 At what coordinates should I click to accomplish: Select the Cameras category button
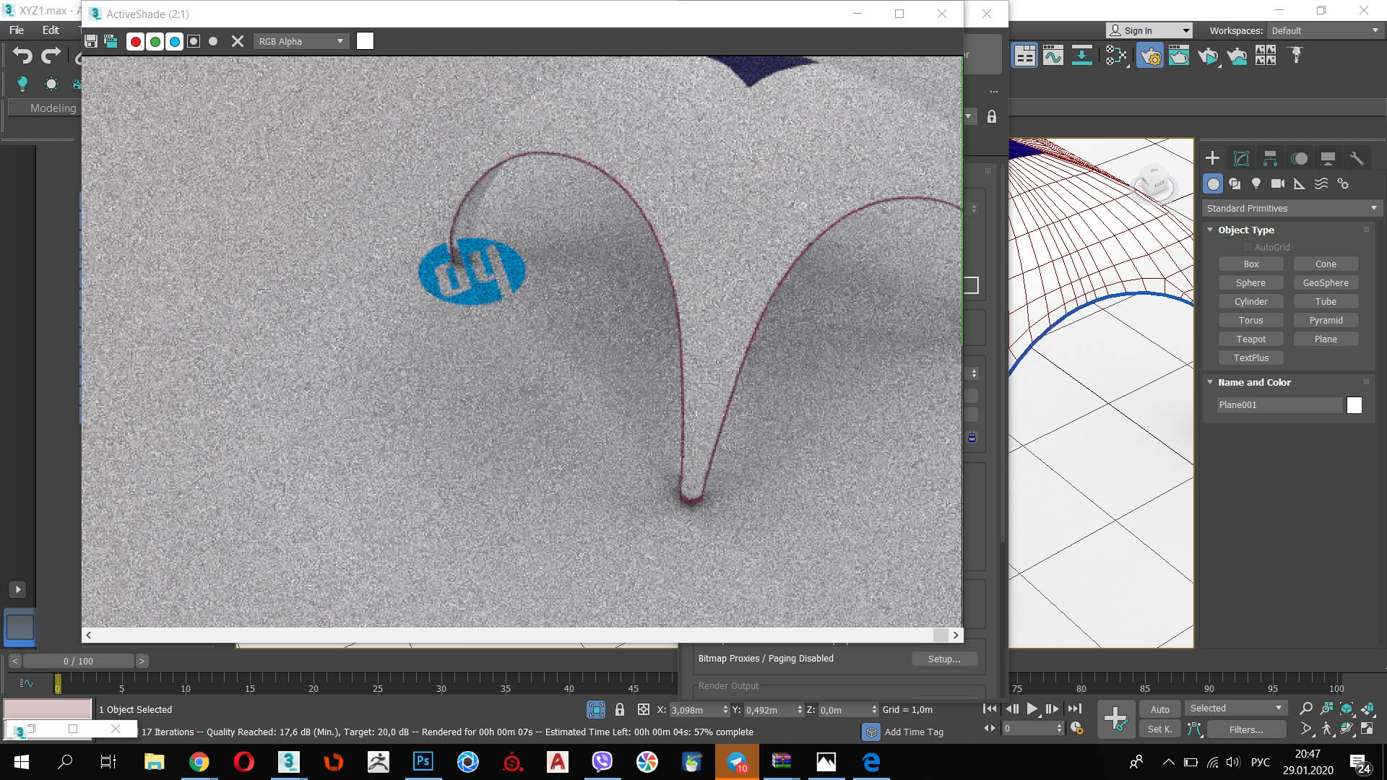tap(1278, 183)
